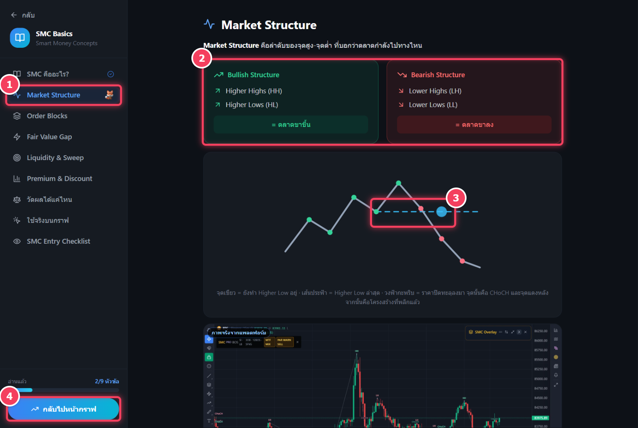The image size is (638, 428).
Task: Click the green lock icon in chart screenshot
Action: tap(209, 357)
